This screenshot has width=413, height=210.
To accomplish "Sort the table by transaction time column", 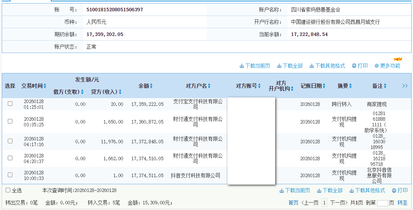I will pos(45,86).
